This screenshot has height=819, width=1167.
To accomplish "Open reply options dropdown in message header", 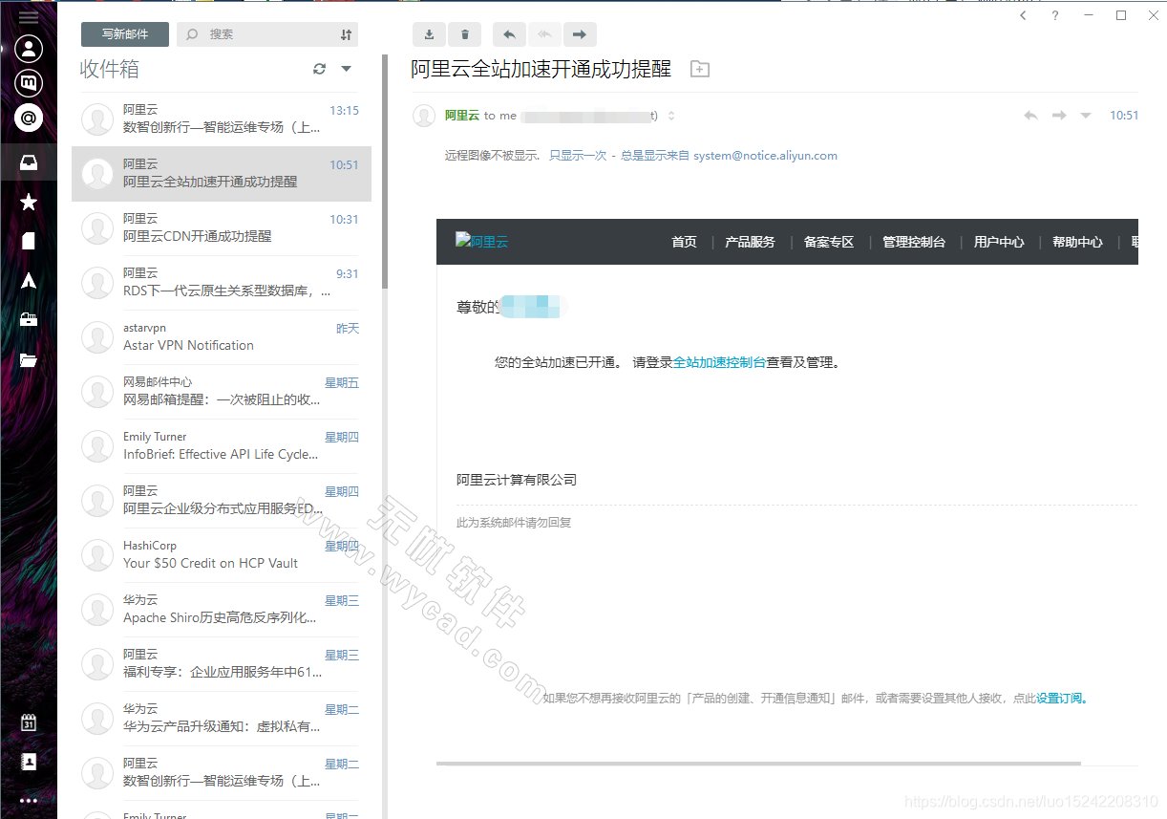I will pos(1086,115).
